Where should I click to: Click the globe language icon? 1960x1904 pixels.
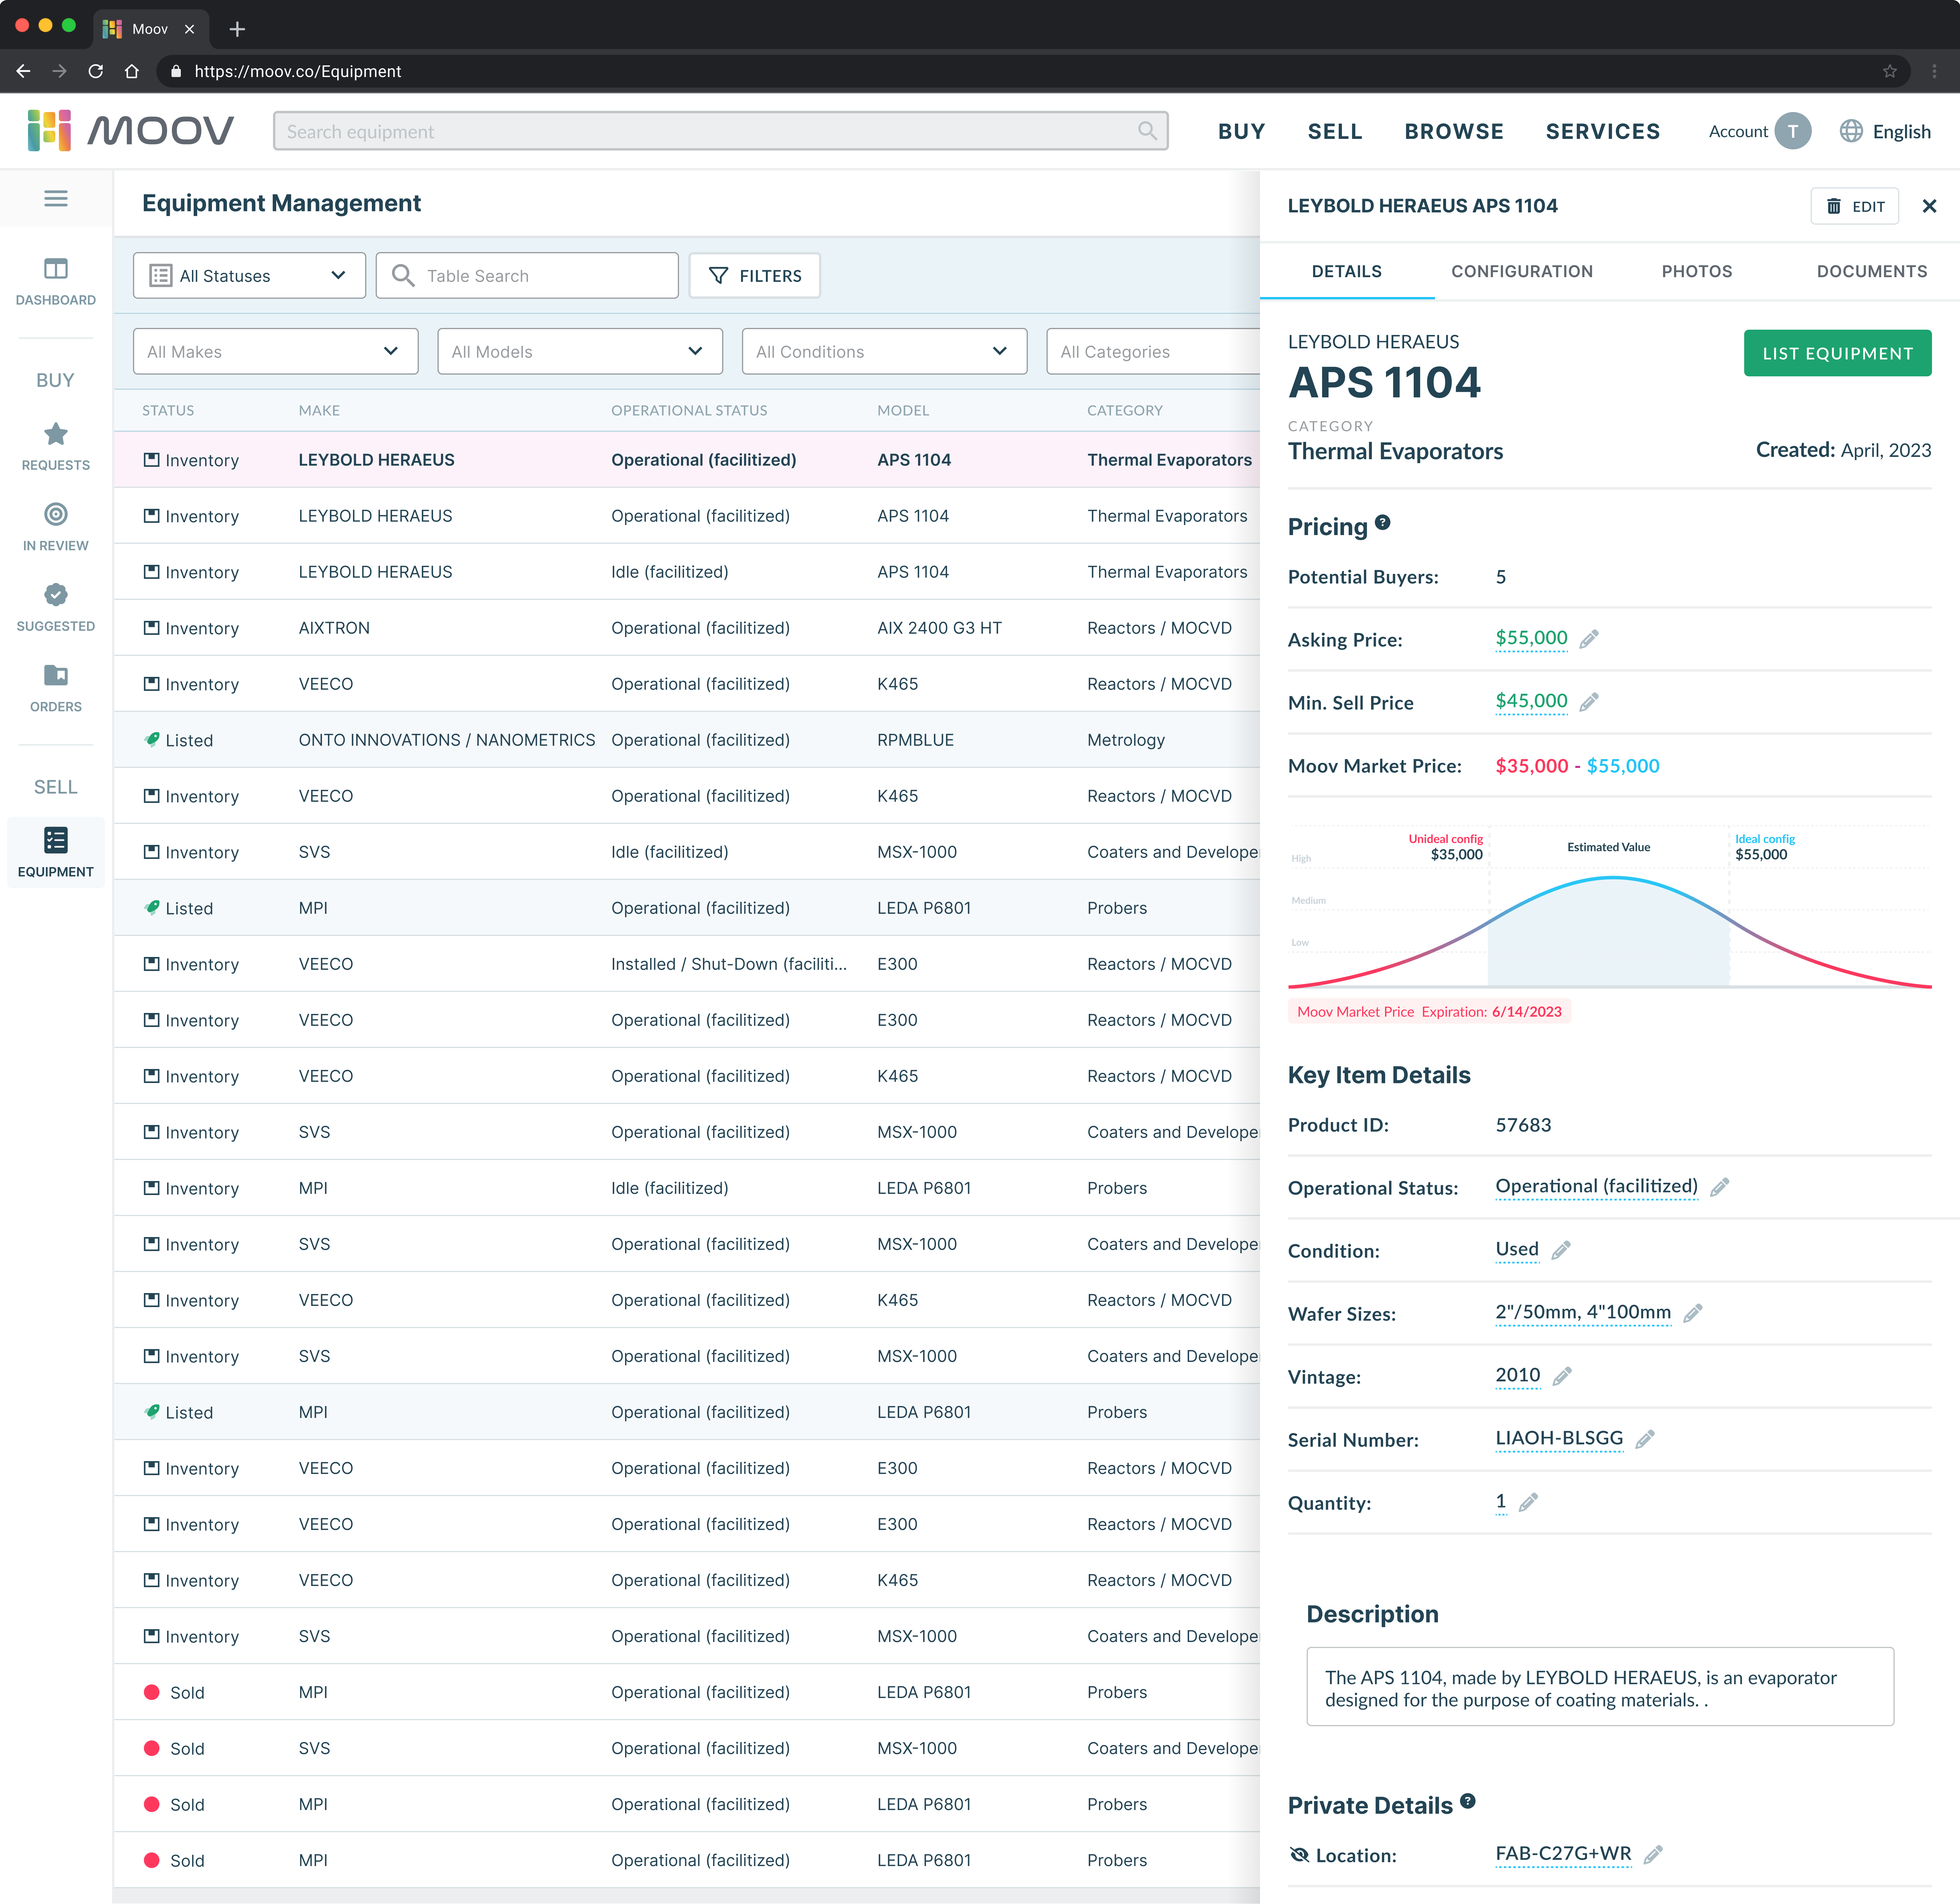pyautogui.click(x=1851, y=131)
